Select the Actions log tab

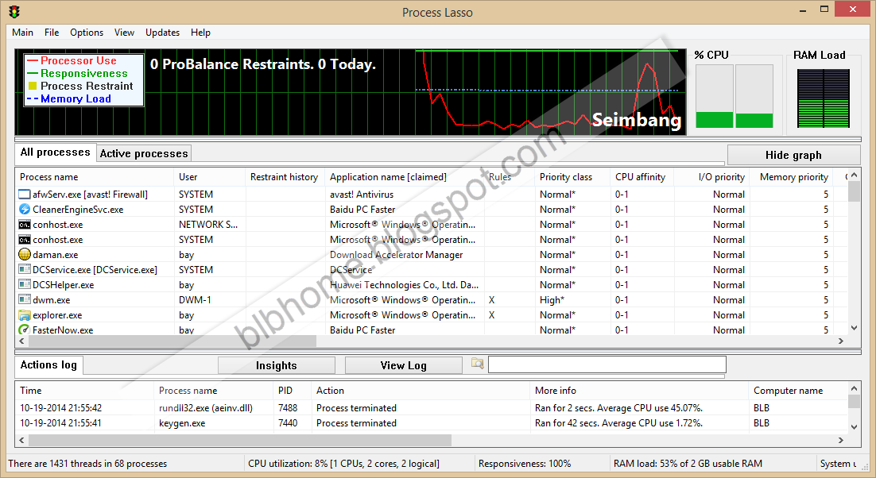click(x=48, y=364)
